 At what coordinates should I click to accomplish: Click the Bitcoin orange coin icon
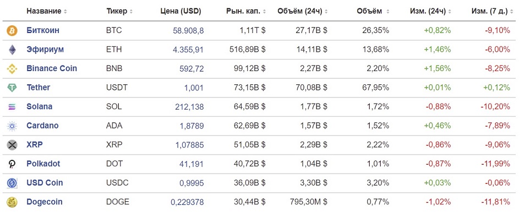[x=12, y=31]
